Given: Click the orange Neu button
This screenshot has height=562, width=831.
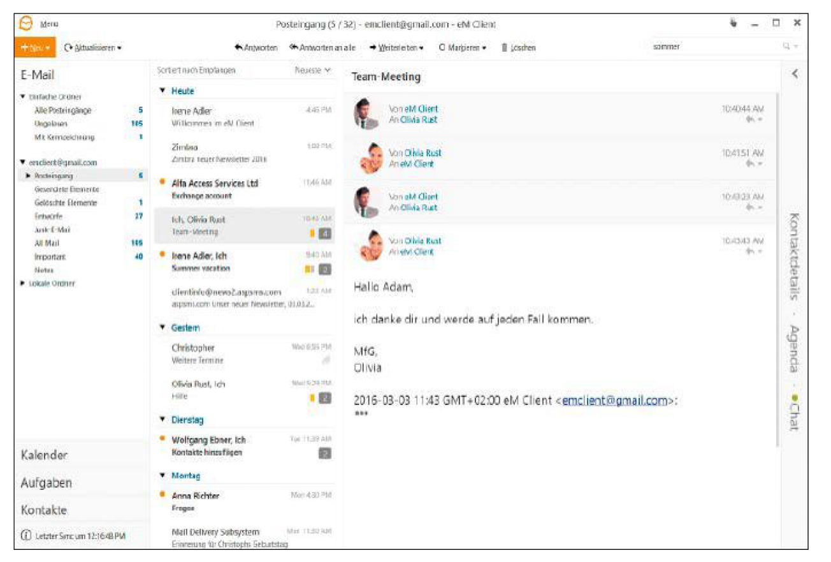Looking at the screenshot, I should pos(34,47).
